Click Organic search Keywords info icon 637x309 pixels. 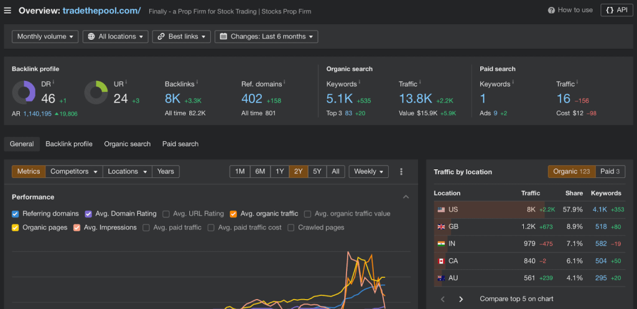click(359, 82)
